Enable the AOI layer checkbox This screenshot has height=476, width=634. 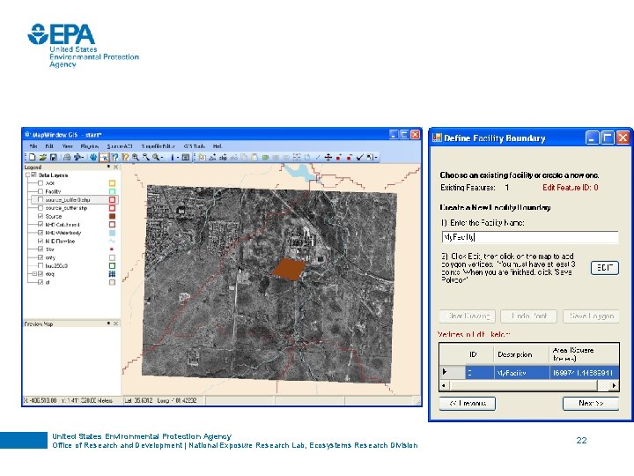(x=41, y=183)
